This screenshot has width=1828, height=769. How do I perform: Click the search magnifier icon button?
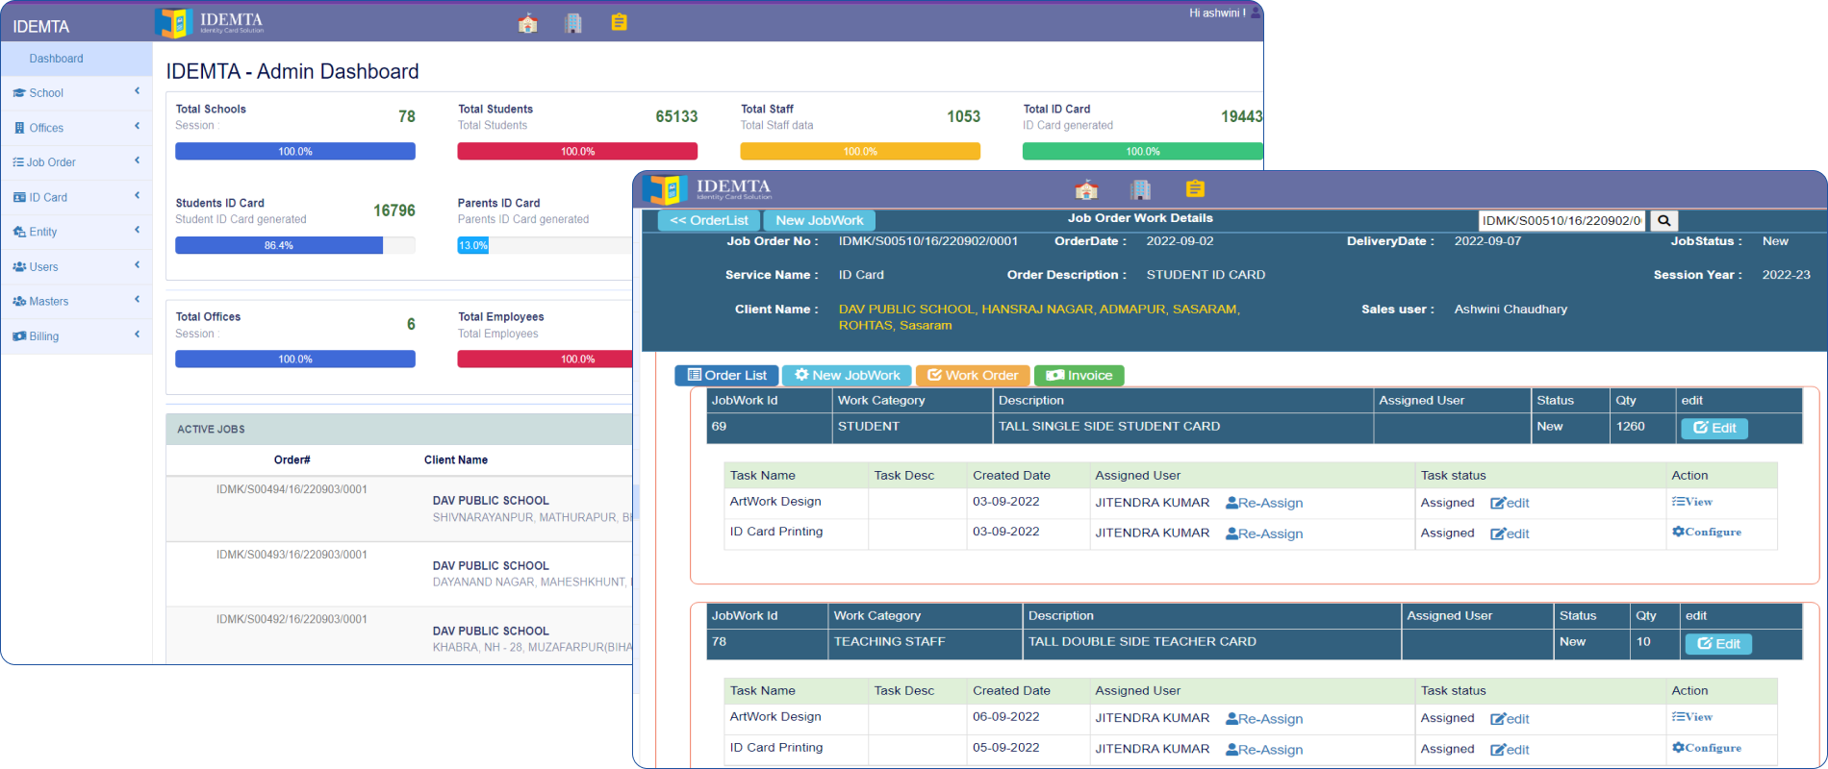(1663, 221)
